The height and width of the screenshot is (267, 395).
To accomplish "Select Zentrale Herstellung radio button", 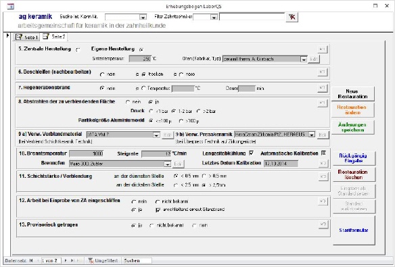I will click(x=78, y=49).
